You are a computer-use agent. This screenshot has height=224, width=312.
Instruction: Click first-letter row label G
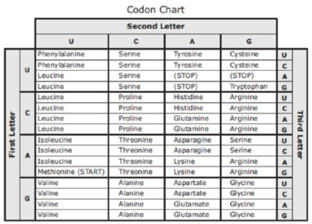[27, 199]
